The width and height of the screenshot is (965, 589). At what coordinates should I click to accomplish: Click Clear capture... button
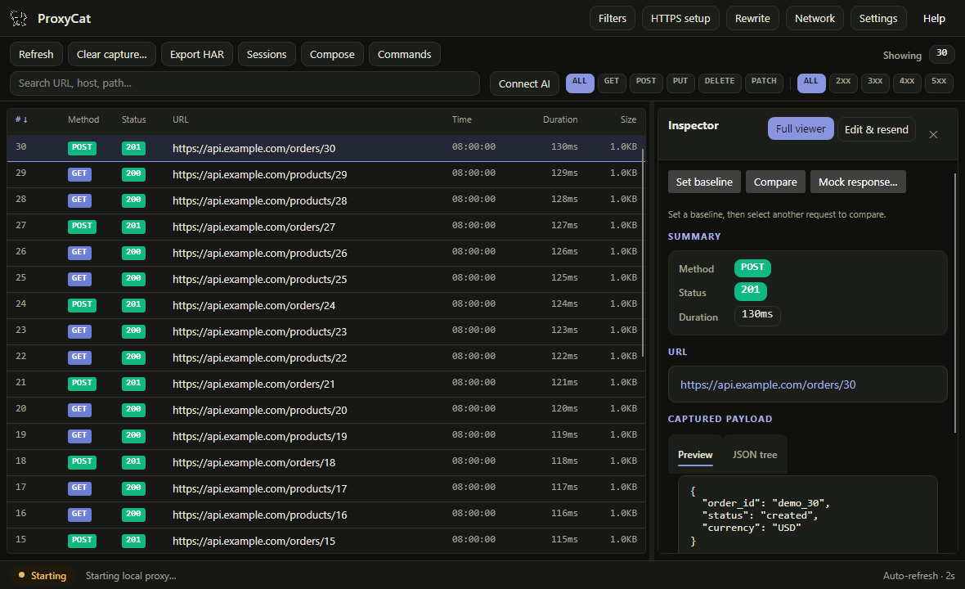tap(111, 54)
